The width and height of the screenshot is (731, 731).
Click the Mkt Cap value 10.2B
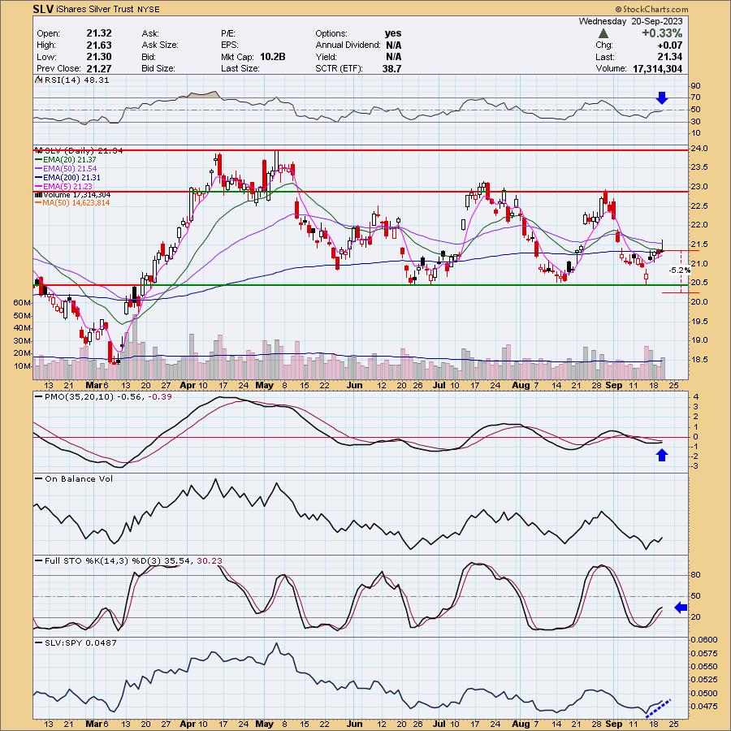[273, 56]
